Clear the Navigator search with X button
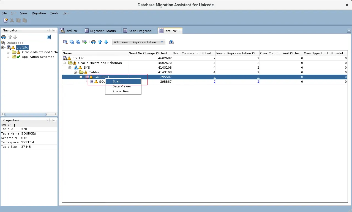 pyautogui.click(x=49, y=37)
